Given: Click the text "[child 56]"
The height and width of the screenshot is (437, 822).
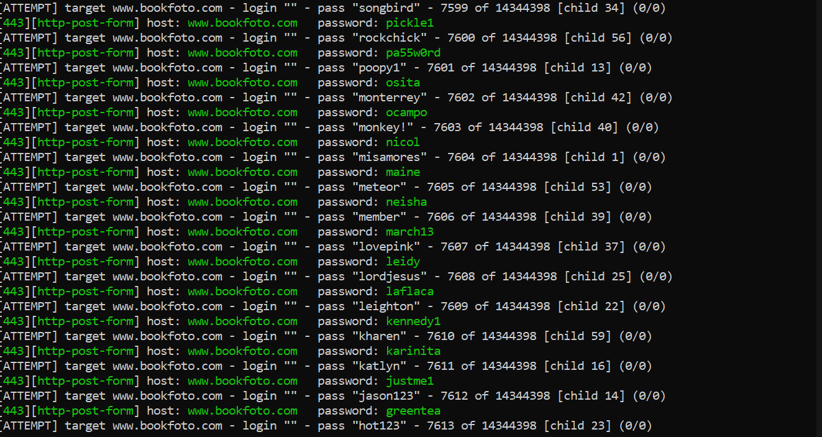Looking at the screenshot, I should (597, 38).
